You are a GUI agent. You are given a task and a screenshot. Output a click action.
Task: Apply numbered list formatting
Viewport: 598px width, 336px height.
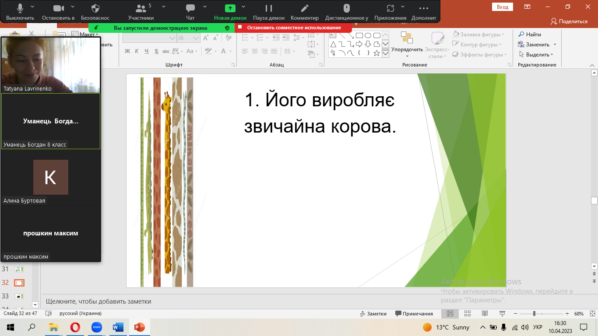tap(261, 38)
